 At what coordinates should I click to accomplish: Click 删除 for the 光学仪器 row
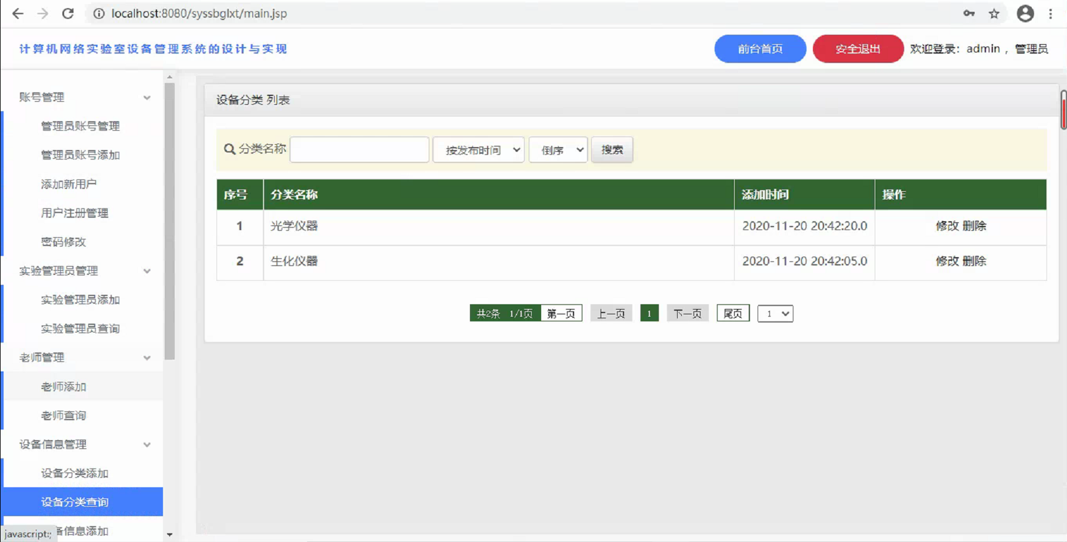click(x=974, y=226)
